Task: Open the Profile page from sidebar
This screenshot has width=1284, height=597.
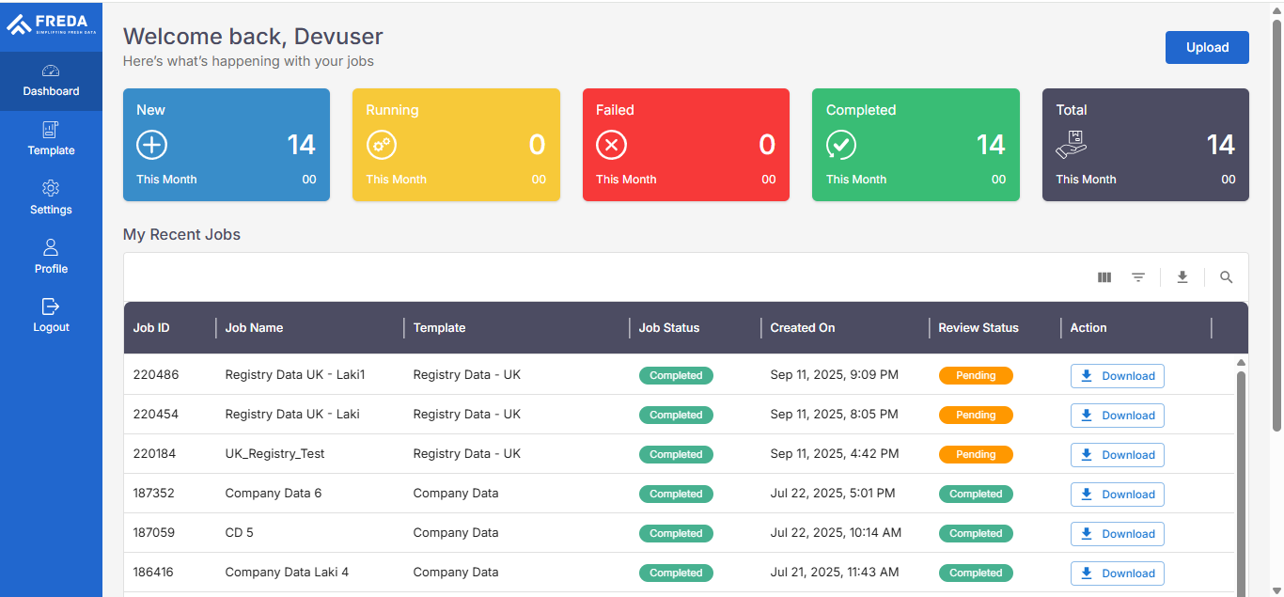Action: pos(51,258)
